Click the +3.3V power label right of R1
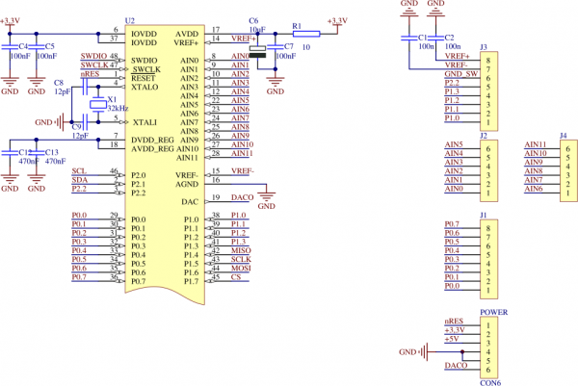The width and height of the screenshot is (578, 386). (x=338, y=20)
